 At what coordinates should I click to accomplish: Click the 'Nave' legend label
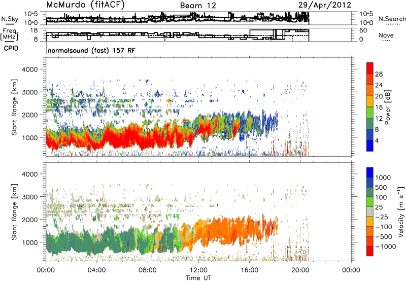point(386,35)
